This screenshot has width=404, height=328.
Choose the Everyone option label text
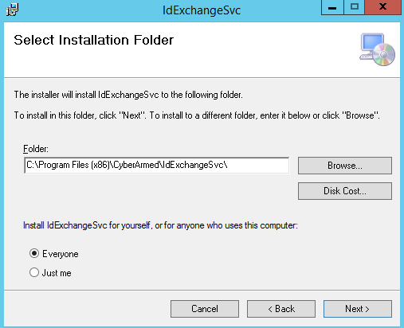(x=61, y=254)
